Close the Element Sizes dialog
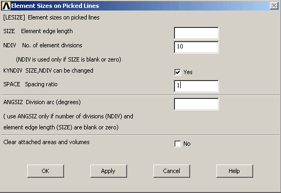Image resolution: width=281 pixels, height=193 pixels. point(274,6)
